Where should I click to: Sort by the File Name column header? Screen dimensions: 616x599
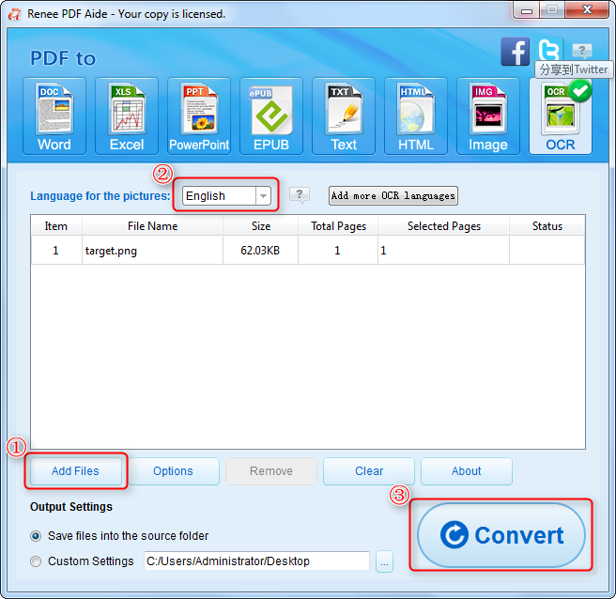click(152, 225)
